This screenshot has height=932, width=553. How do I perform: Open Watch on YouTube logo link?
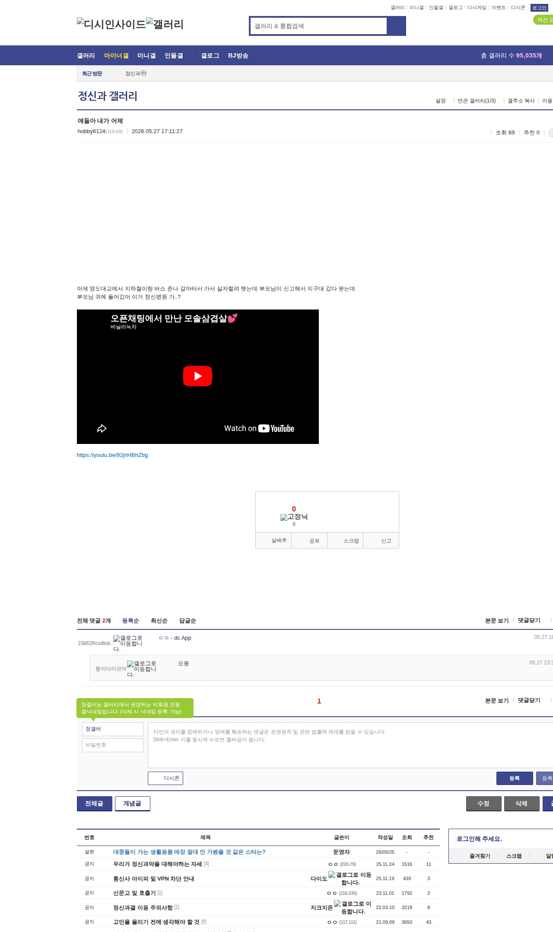(x=259, y=428)
